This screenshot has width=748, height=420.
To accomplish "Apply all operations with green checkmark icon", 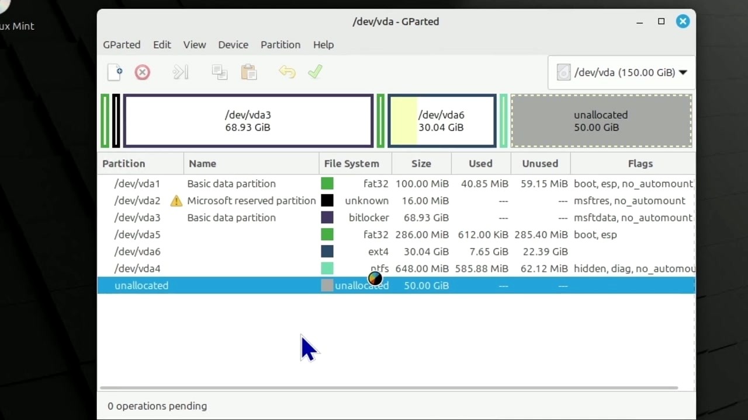I will pos(315,72).
